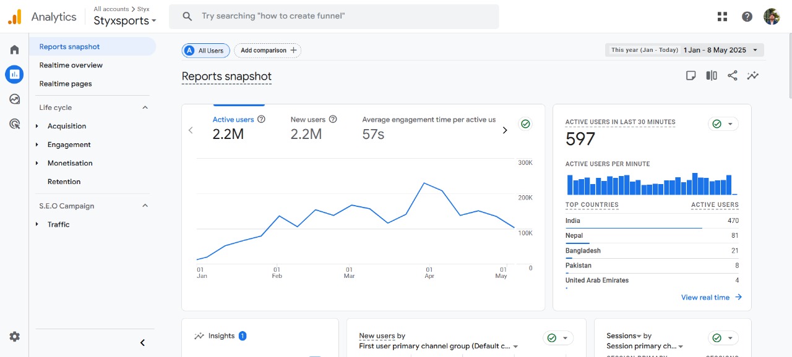This screenshot has width=792, height=357.
Task: Open the Styxsports property selector
Action: [x=124, y=20]
